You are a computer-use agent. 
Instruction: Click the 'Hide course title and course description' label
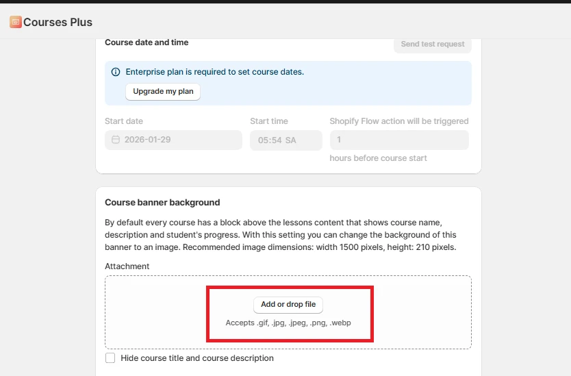coord(197,358)
